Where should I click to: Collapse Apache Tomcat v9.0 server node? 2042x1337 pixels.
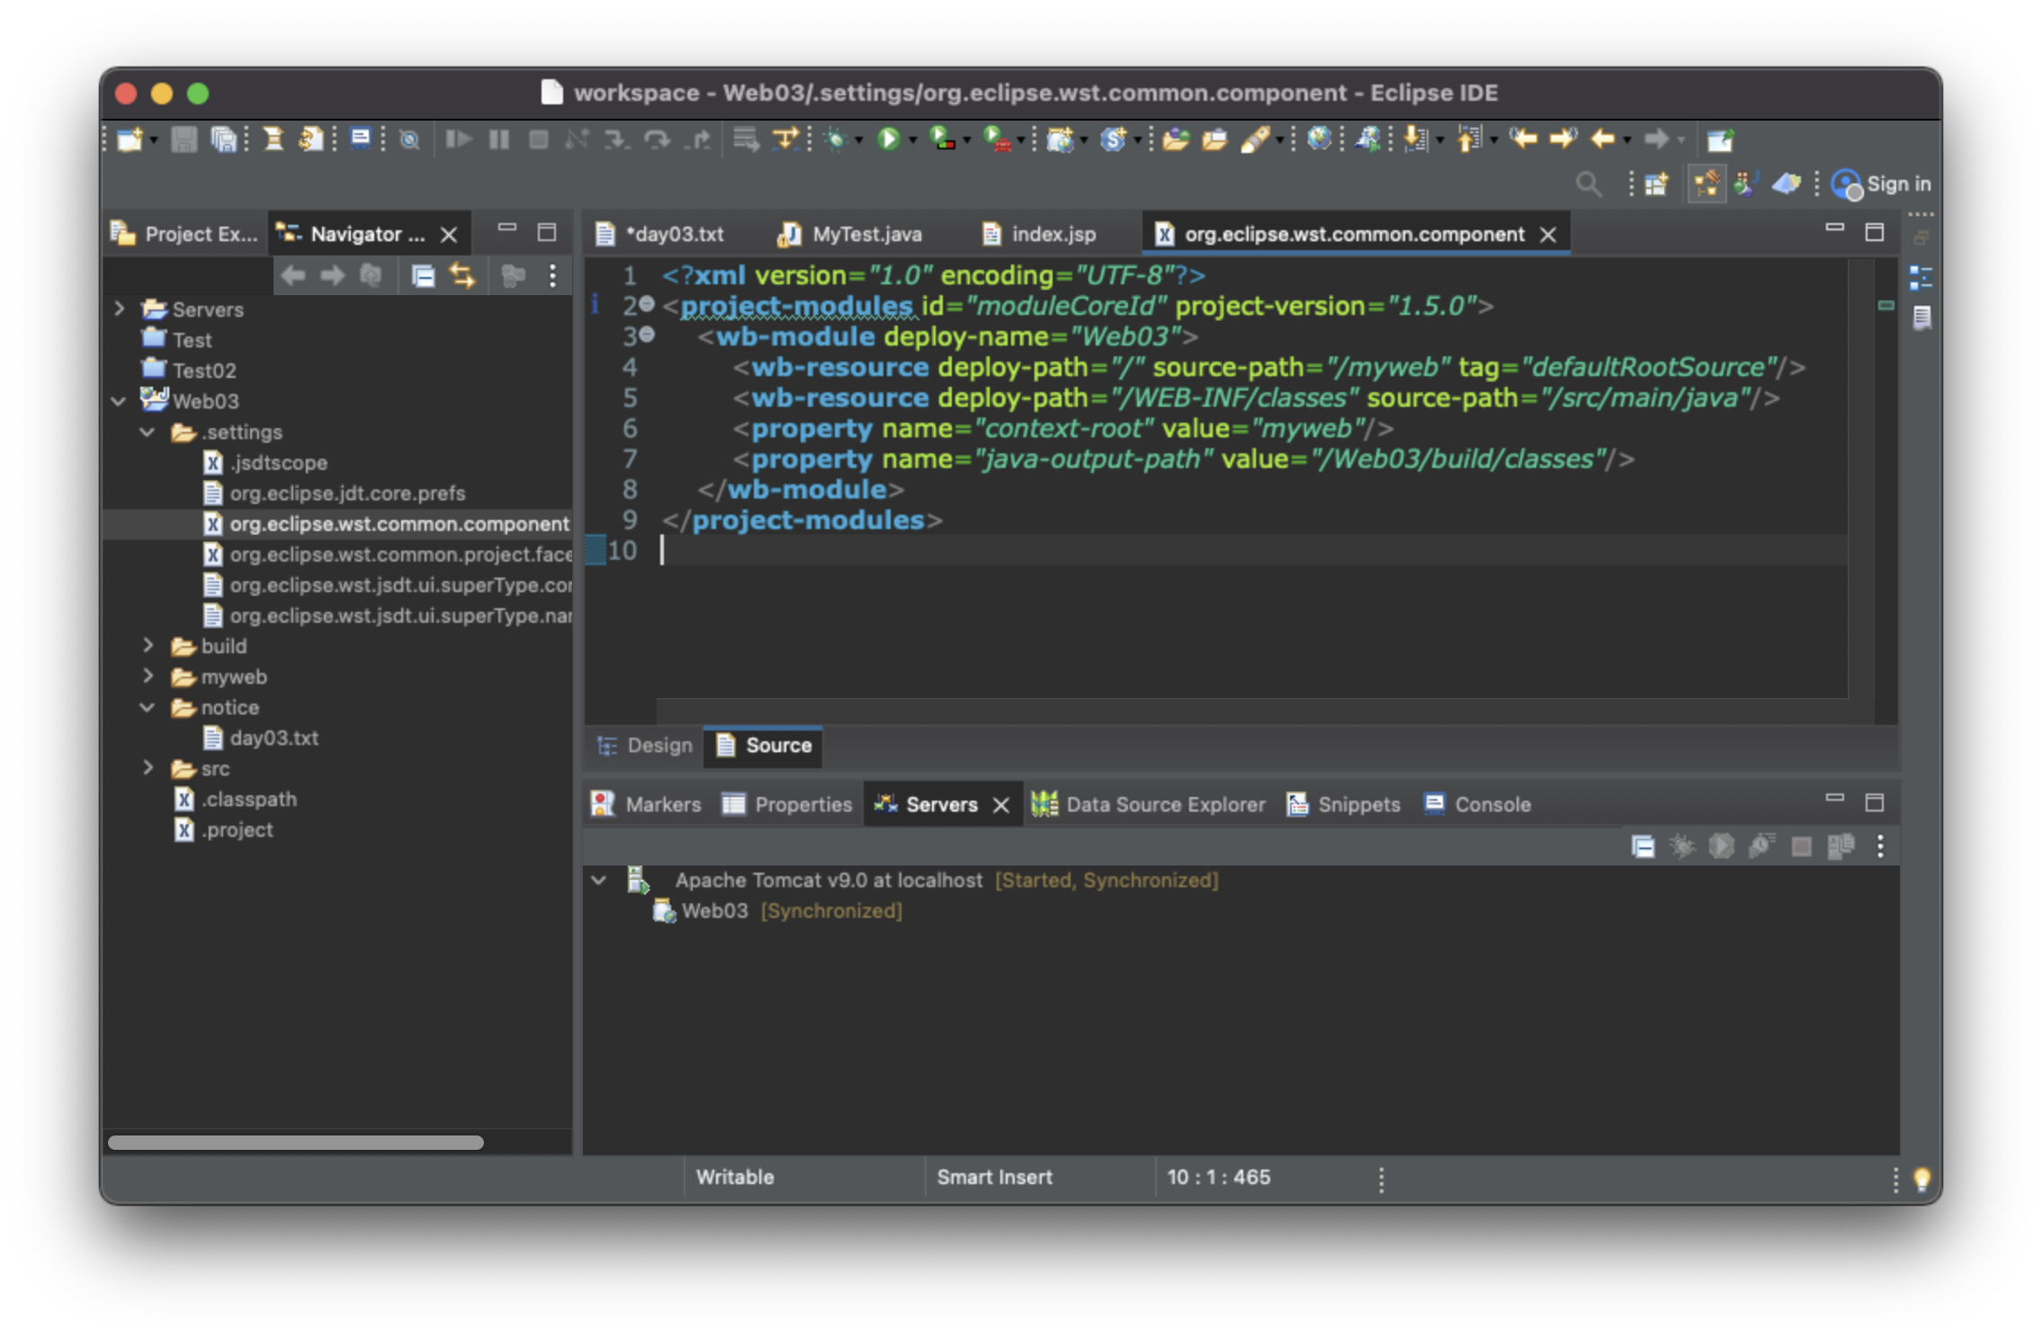[x=599, y=880]
